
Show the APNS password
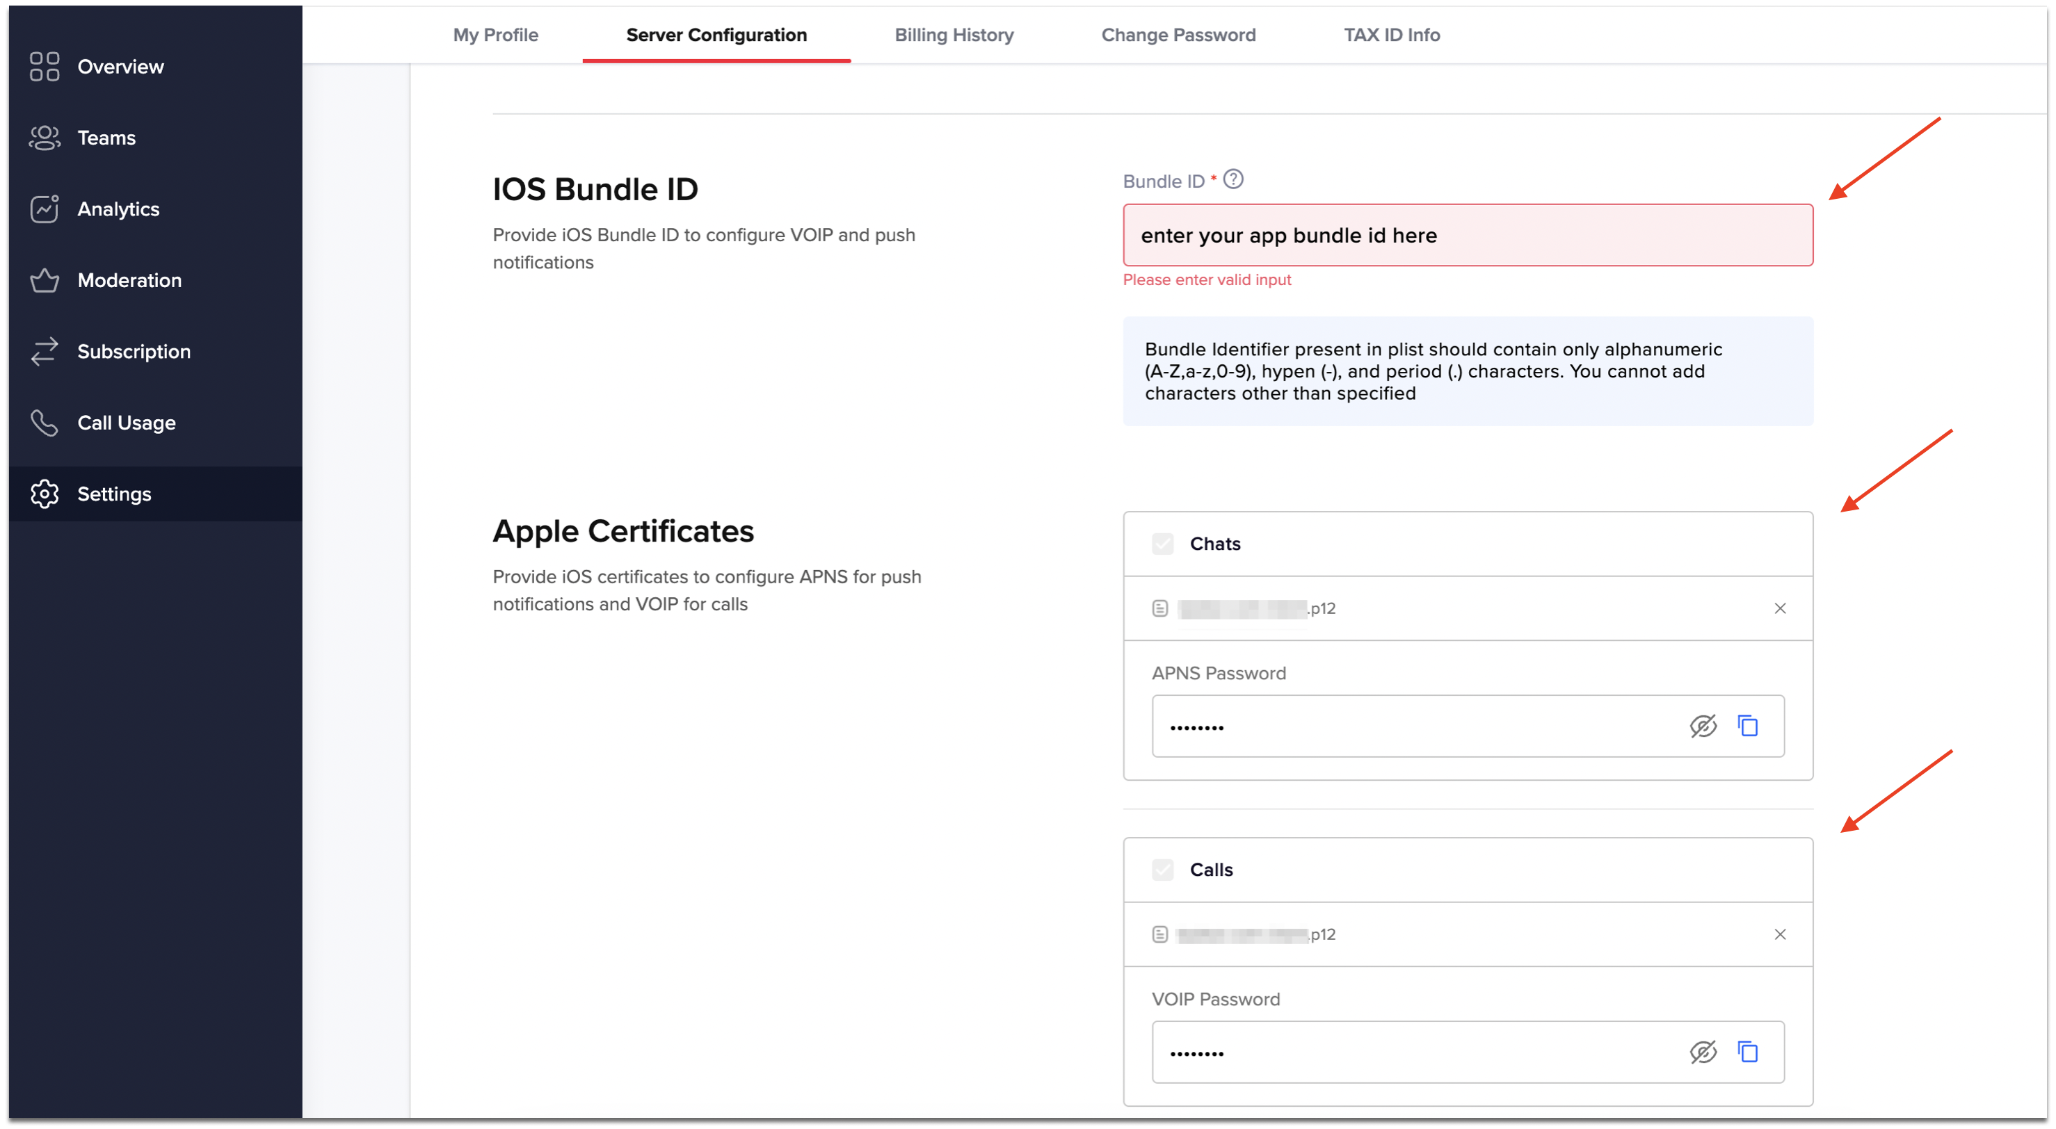[x=1703, y=726]
